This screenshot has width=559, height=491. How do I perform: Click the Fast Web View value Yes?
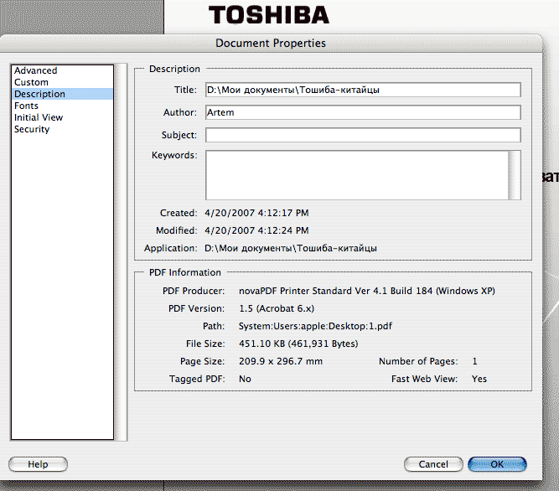click(x=479, y=379)
